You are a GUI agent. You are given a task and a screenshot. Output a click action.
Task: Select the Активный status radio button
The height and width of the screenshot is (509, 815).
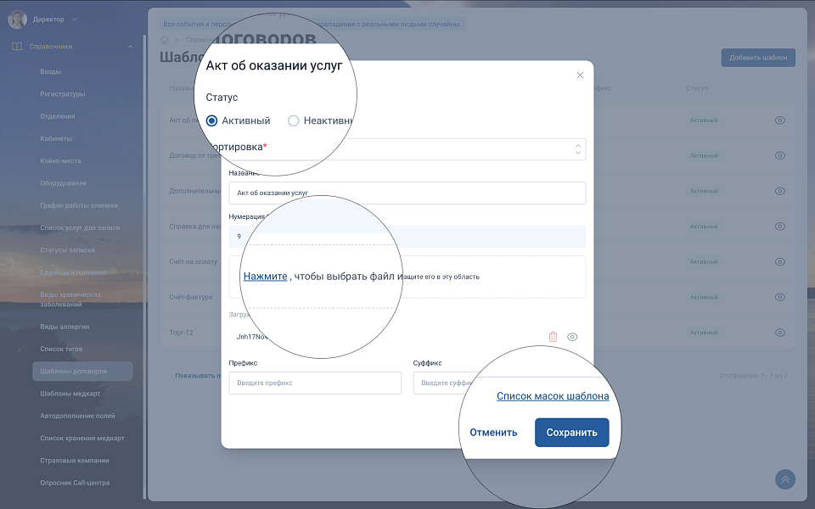pyautogui.click(x=212, y=120)
